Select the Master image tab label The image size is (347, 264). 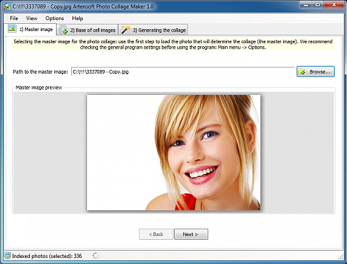tap(36, 29)
